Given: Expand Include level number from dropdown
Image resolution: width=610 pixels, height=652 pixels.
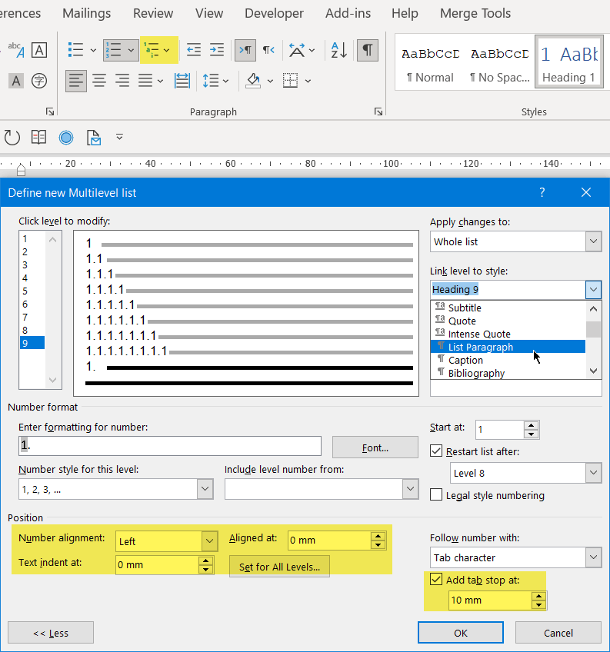Looking at the screenshot, I should point(410,489).
